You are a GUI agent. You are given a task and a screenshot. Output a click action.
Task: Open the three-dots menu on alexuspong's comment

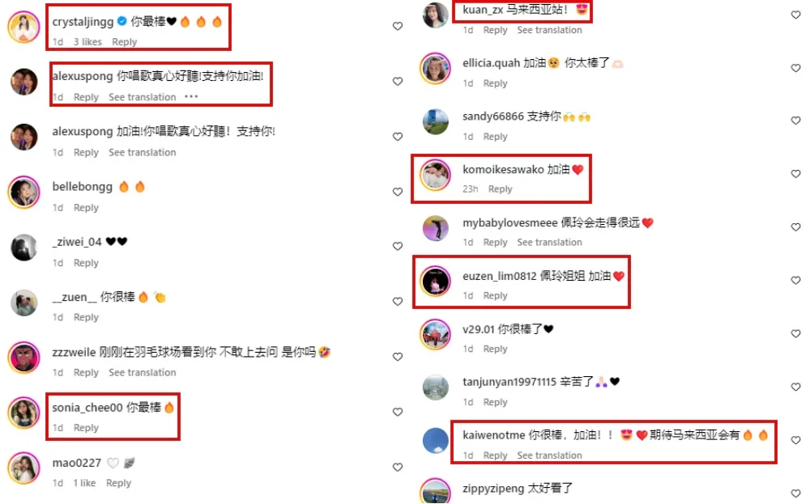tap(191, 96)
